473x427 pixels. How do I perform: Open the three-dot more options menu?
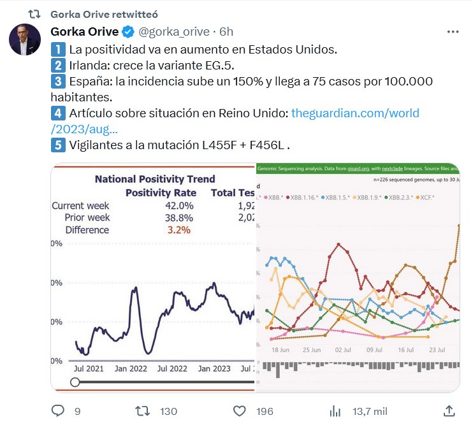[x=452, y=31]
